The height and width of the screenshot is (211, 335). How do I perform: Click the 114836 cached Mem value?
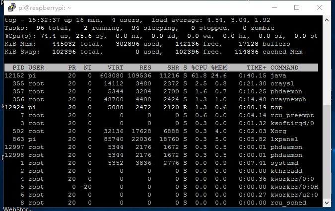pos(247,52)
